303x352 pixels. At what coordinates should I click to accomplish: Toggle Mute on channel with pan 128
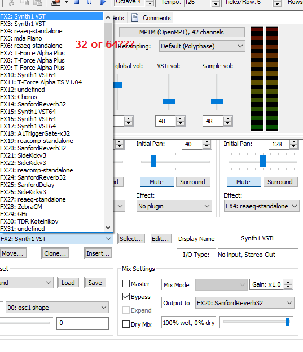point(244,182)
